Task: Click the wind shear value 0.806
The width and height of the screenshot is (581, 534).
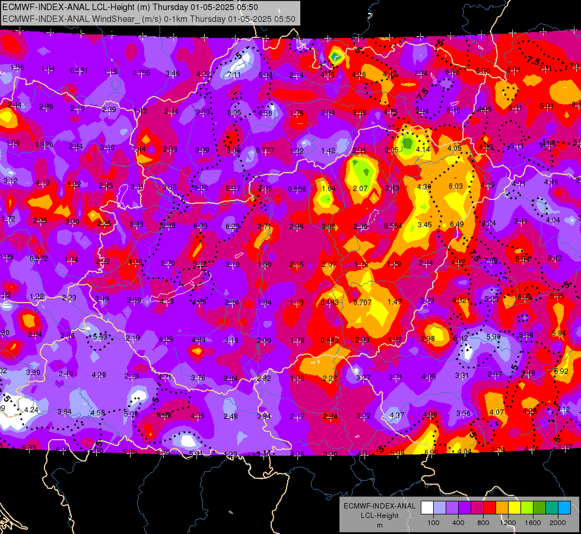Action: click(297, 189)
